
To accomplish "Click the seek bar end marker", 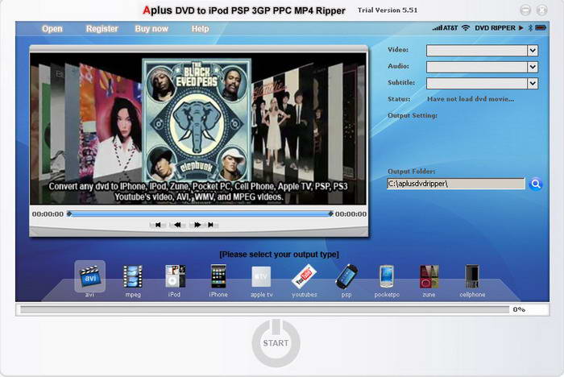I will (x=330, y=214).
